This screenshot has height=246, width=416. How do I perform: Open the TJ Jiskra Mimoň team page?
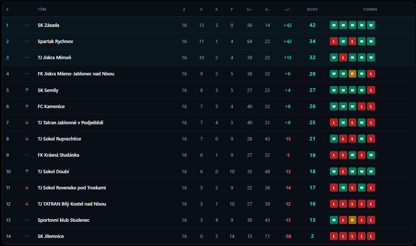(54, 58)
